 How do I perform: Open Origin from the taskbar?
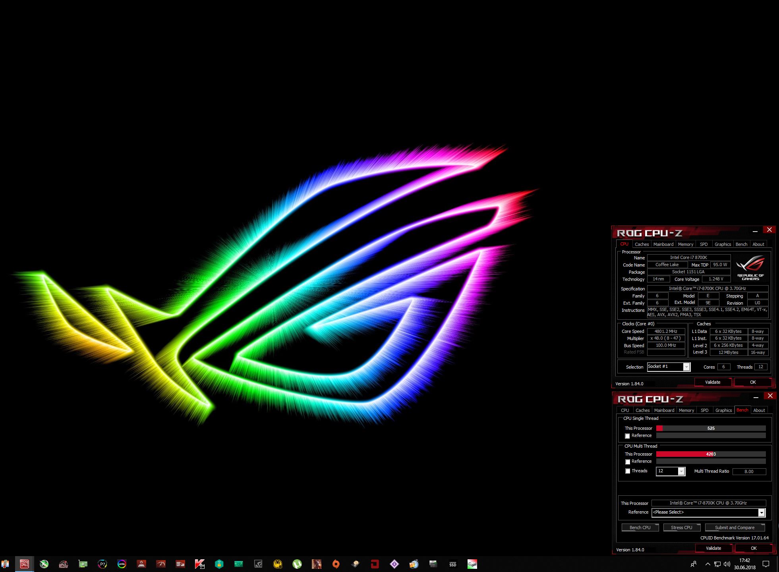click(336, 564)
